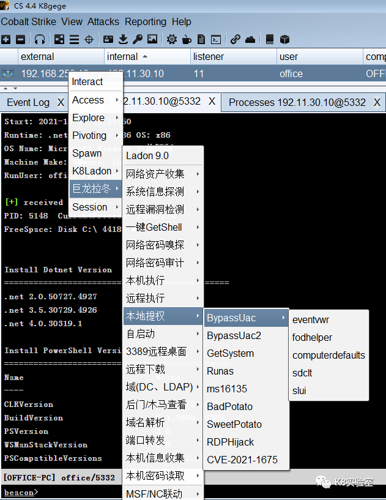Open the Reporting menu
This screenshot has width=386, height=500.
click(x=146, y=21)
